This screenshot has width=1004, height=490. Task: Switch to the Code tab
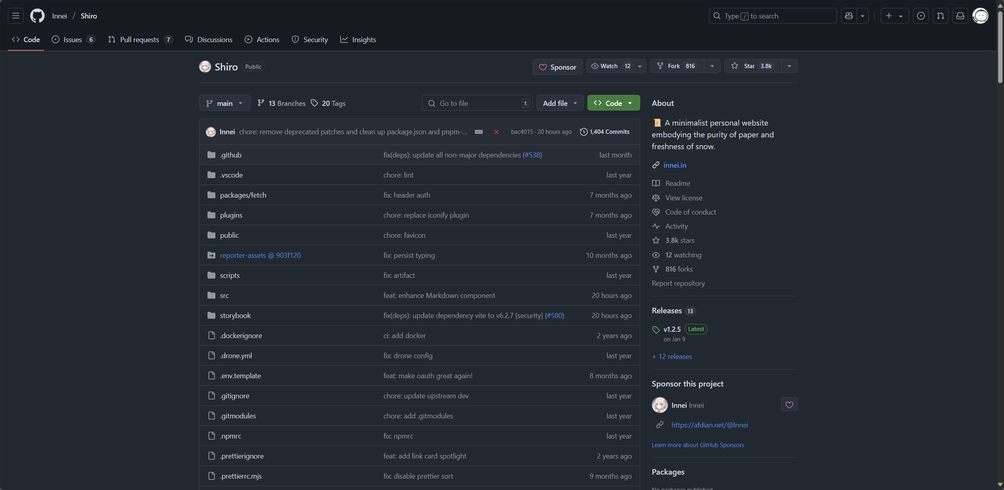click(26, 39)
